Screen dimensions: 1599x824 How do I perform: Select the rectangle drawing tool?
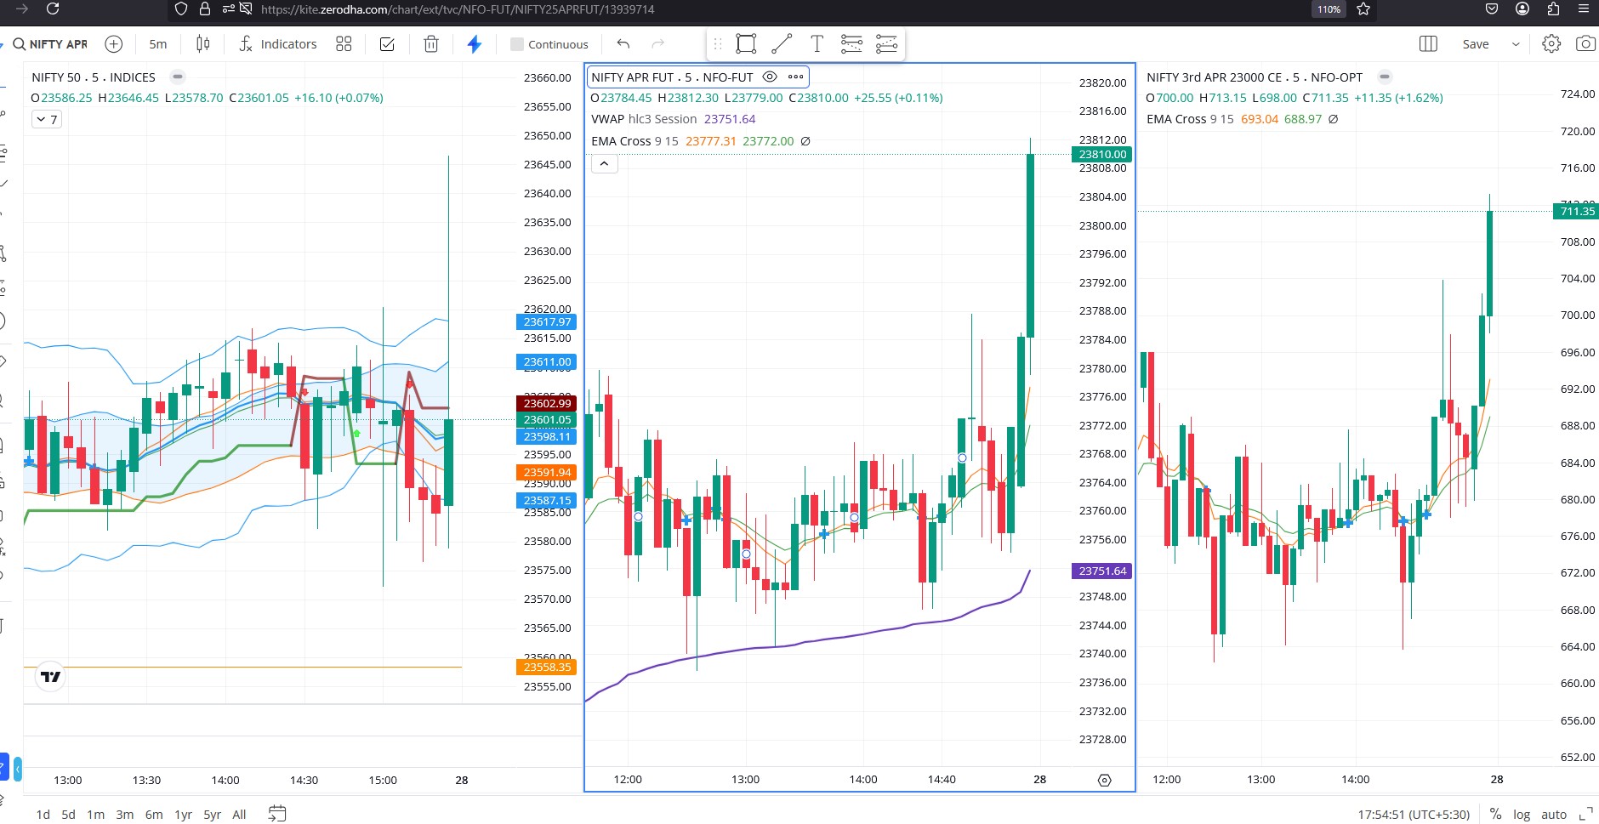(x=747, y=44)
